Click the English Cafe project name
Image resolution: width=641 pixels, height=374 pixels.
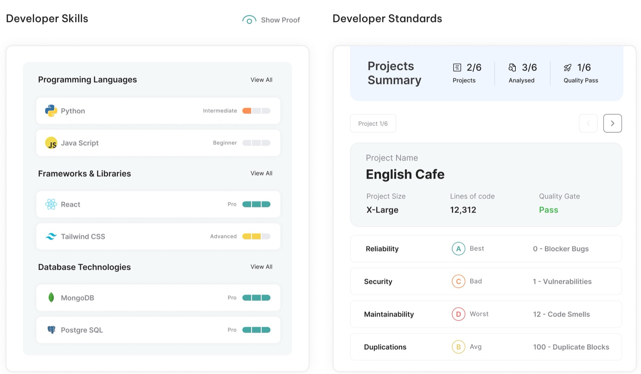[405, 174]
